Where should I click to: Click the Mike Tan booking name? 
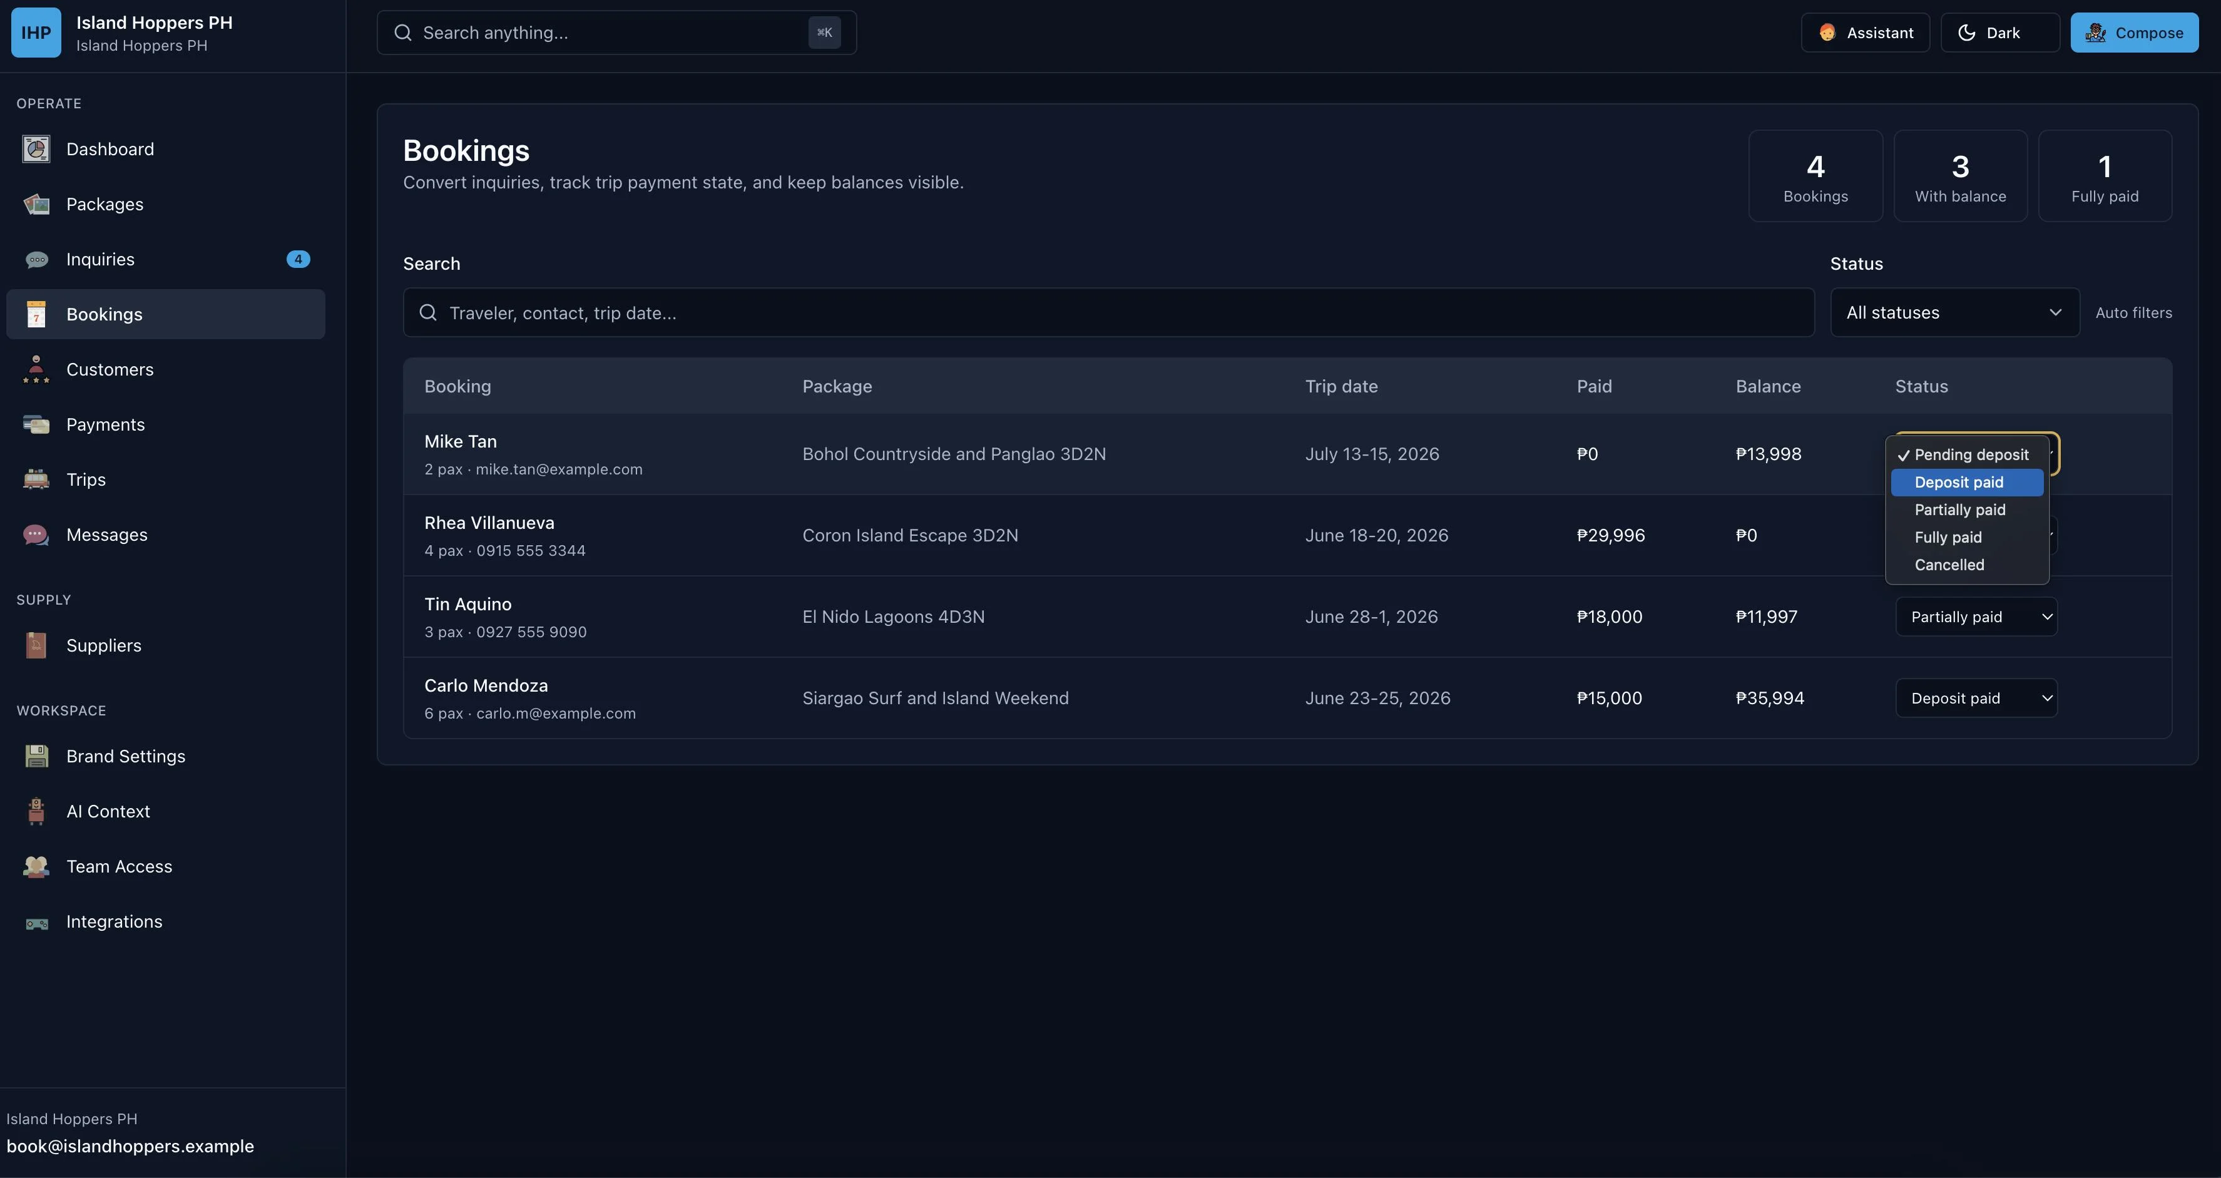click(x=461, y=441)
